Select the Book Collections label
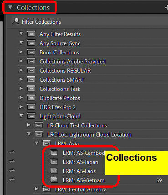Viewport: 168px width, 195px height. [x=59, y=53]
